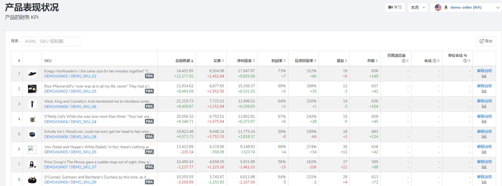The image size is (502, 186).
Task: Open DEMO_SKU_03 SKU link
Action: coord(83,91)
